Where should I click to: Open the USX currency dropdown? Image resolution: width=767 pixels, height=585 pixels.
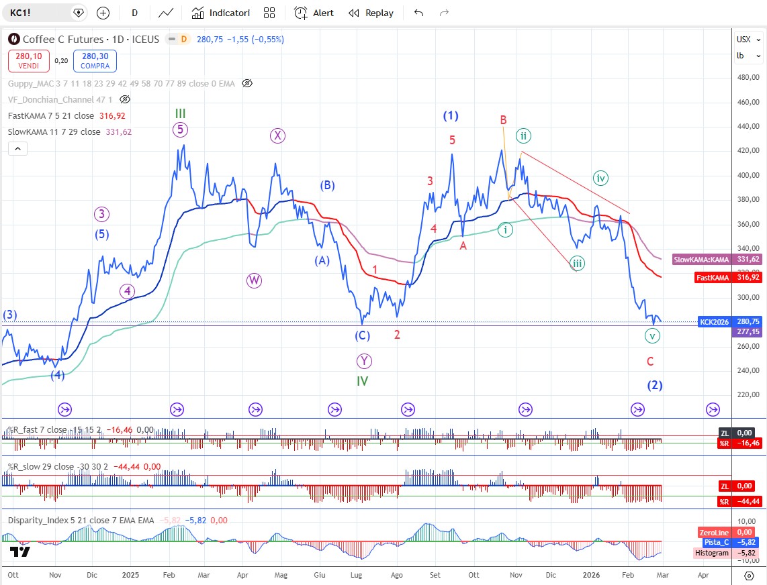pos(743,40)
